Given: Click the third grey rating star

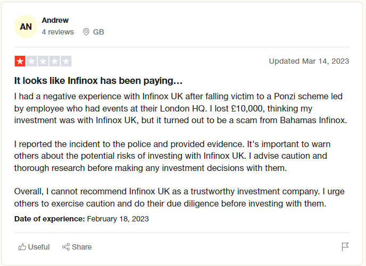Looking at the screenshot, I should coord(43,61).
